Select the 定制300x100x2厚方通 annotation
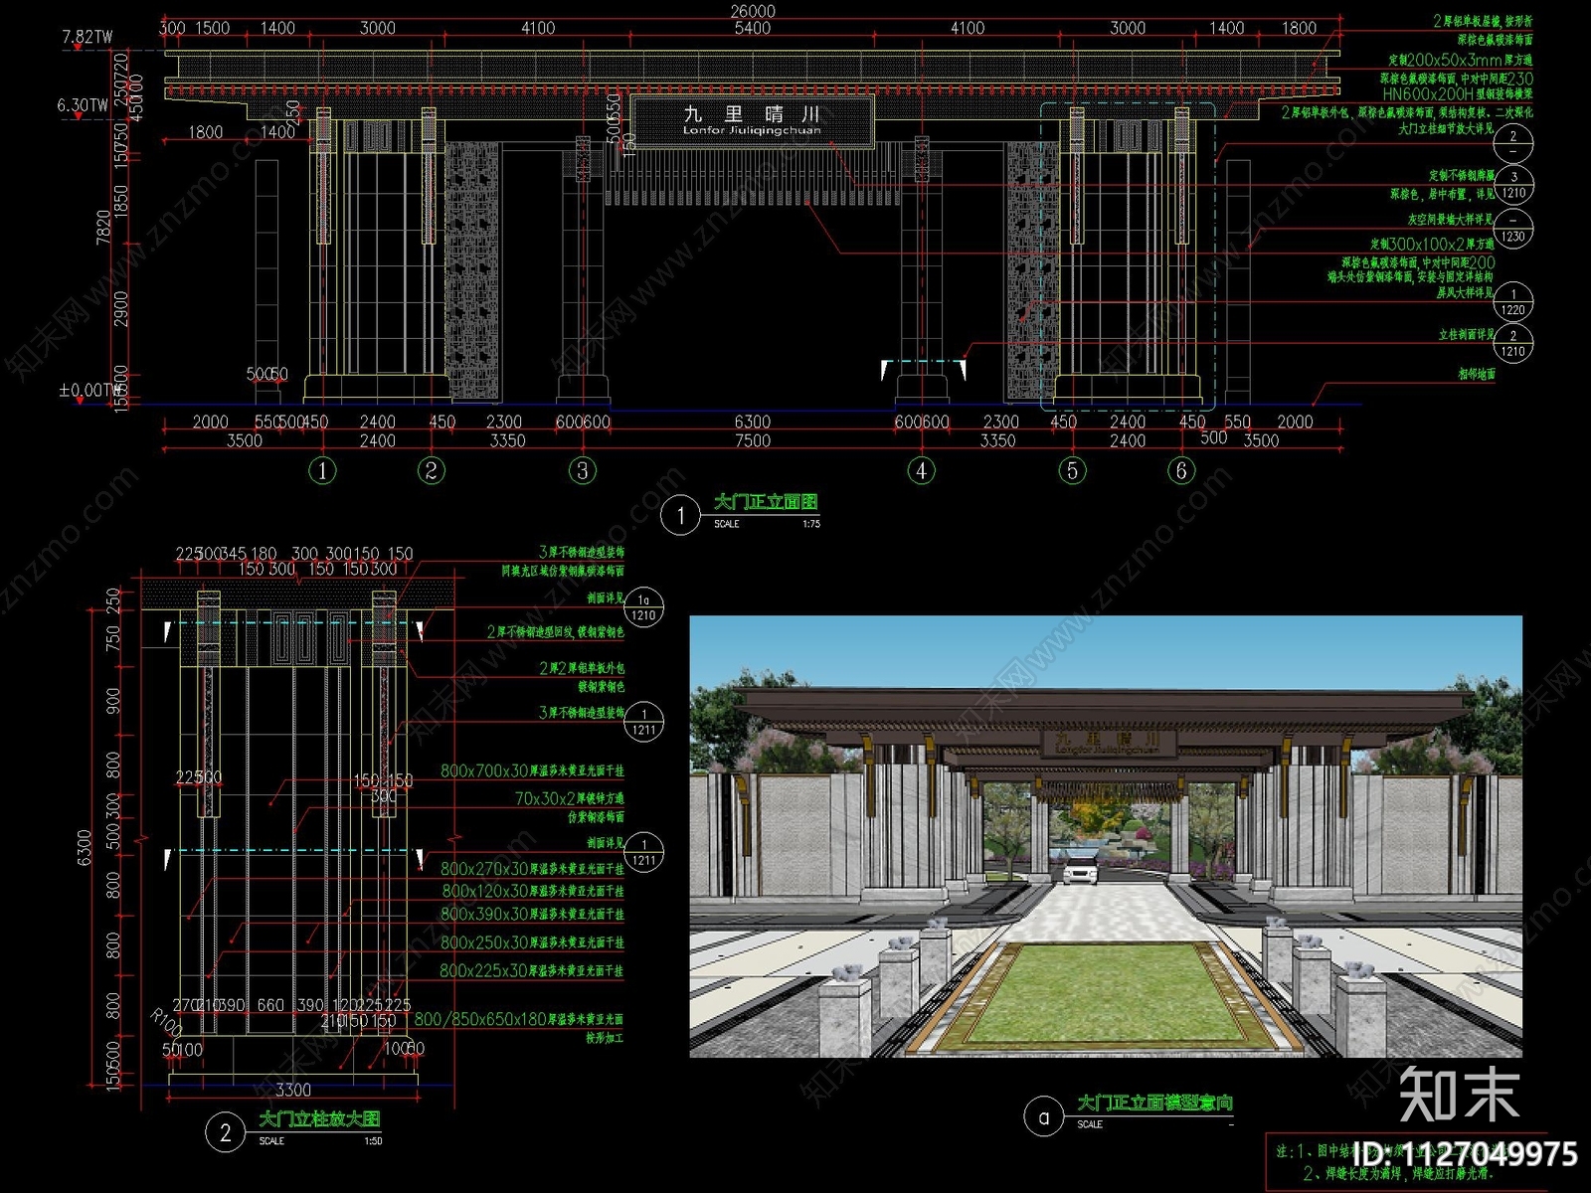Image resolution: width=1591 pixels, height=1193 pixels. click(1432, 244)
